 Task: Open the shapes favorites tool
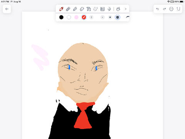tap(118, 9)
